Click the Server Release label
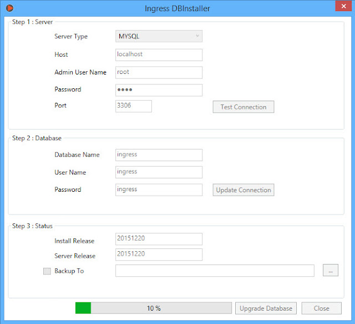The width and height of the screenshot is (355, 324). (x=75, y=256)
